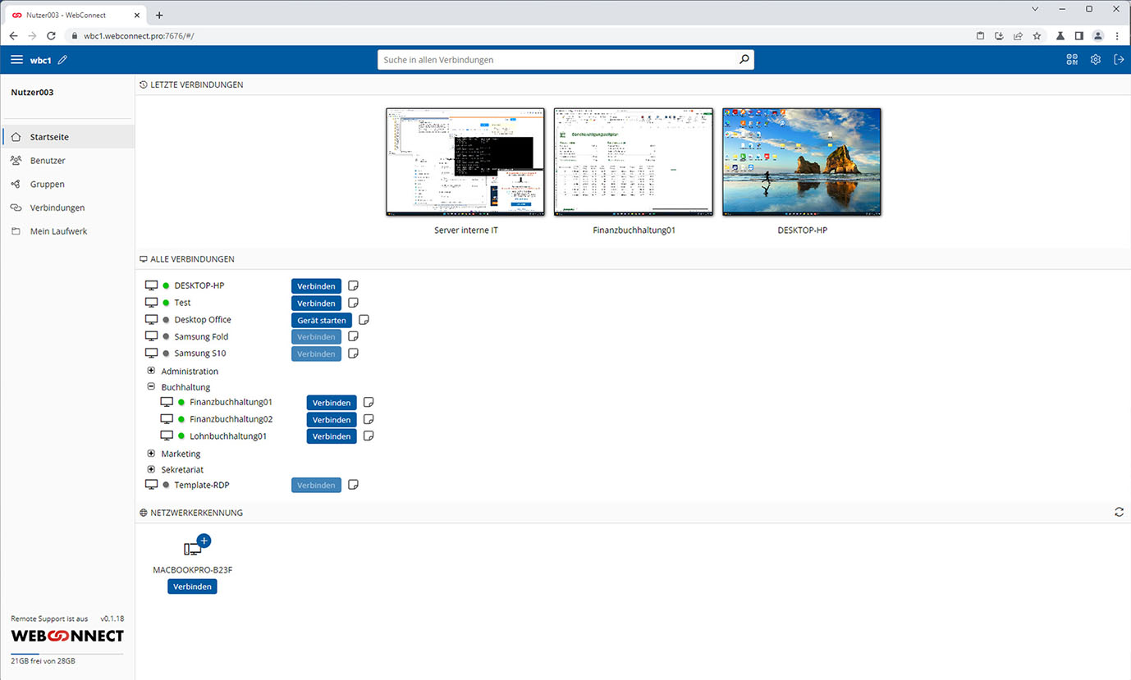This screenshot has height=680, width=1131.
Task: Open the QR code icon in the top bar
Action: click(x=1072, y=59)
